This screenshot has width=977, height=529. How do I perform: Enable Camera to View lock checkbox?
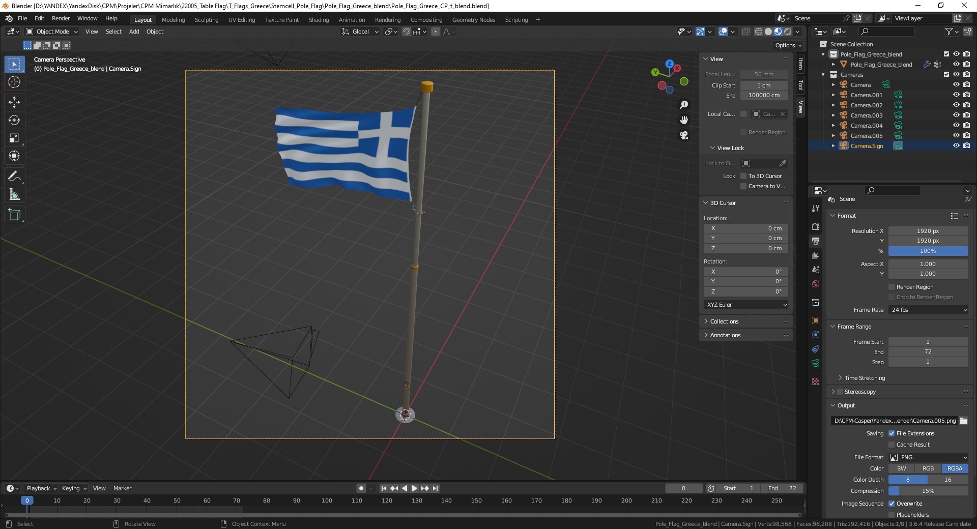click(x=743, y=186)
